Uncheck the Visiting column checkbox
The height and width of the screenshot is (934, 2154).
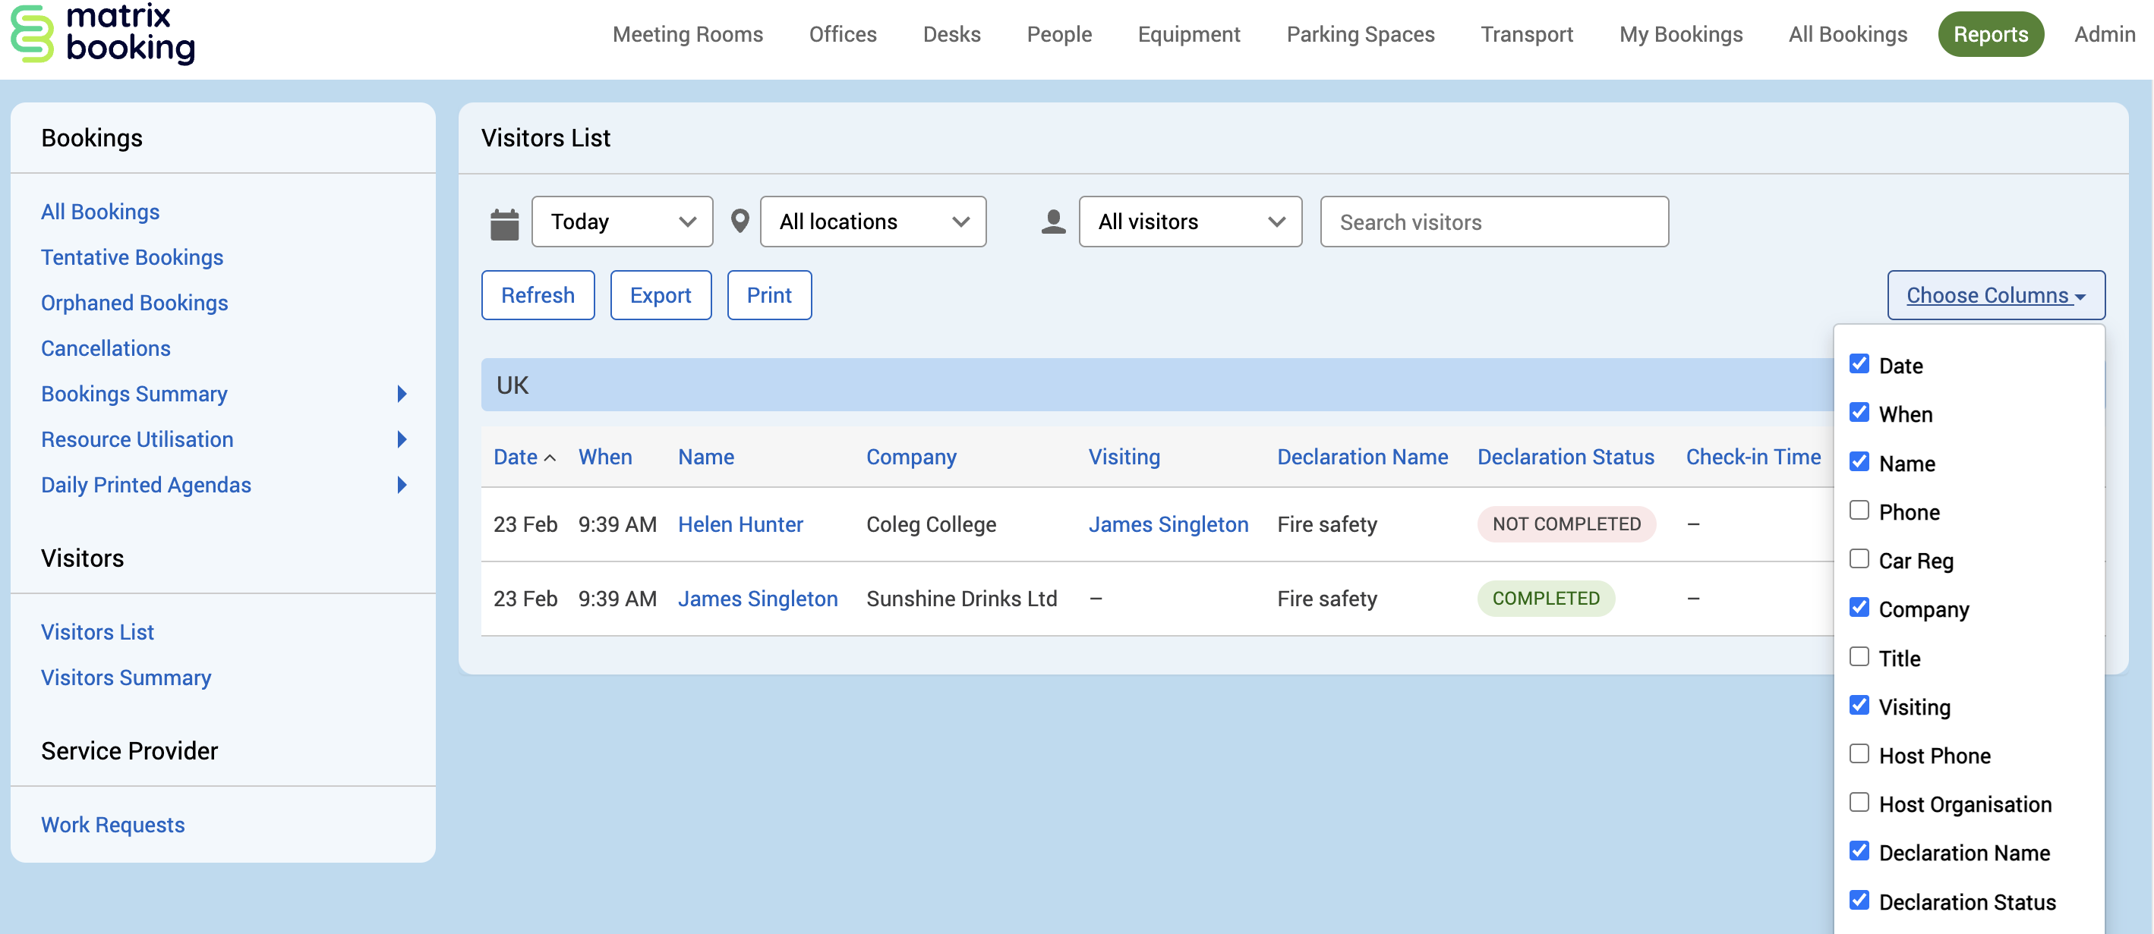(x=1858, y=705)
